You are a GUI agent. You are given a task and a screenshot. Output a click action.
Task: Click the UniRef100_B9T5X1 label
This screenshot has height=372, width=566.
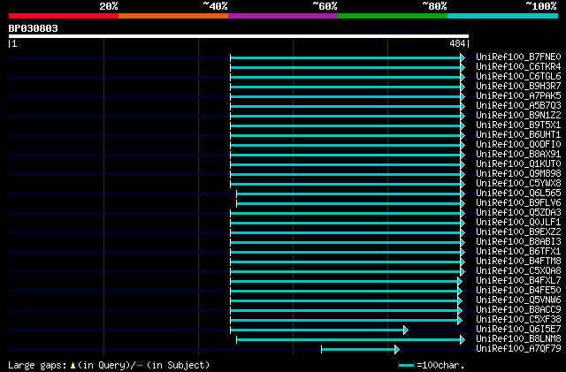[x=518, y=125]
